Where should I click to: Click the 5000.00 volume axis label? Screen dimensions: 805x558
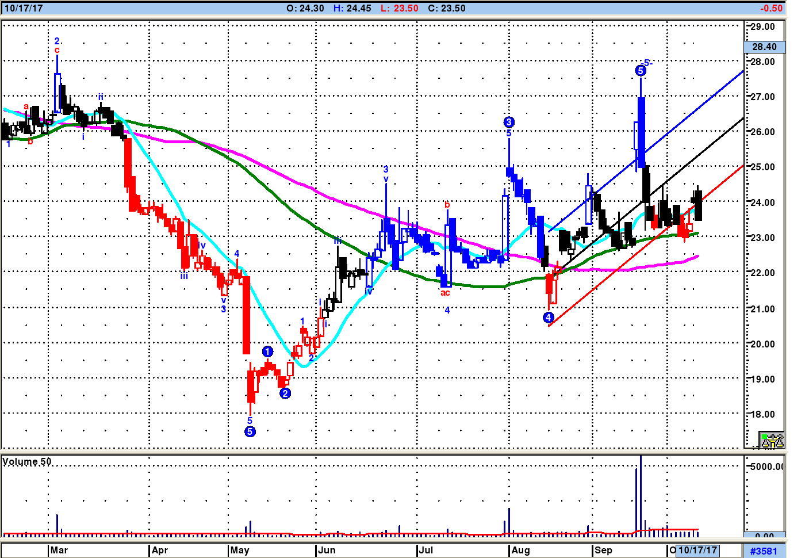(767, 467)
